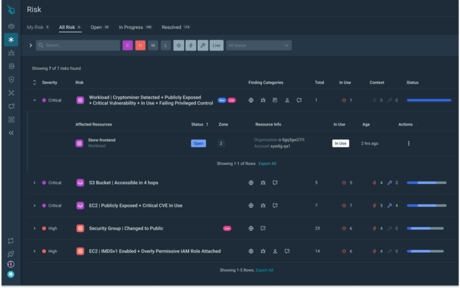
Task: Click the user avatar icon in sidebar
Action: tap(11, 264)
